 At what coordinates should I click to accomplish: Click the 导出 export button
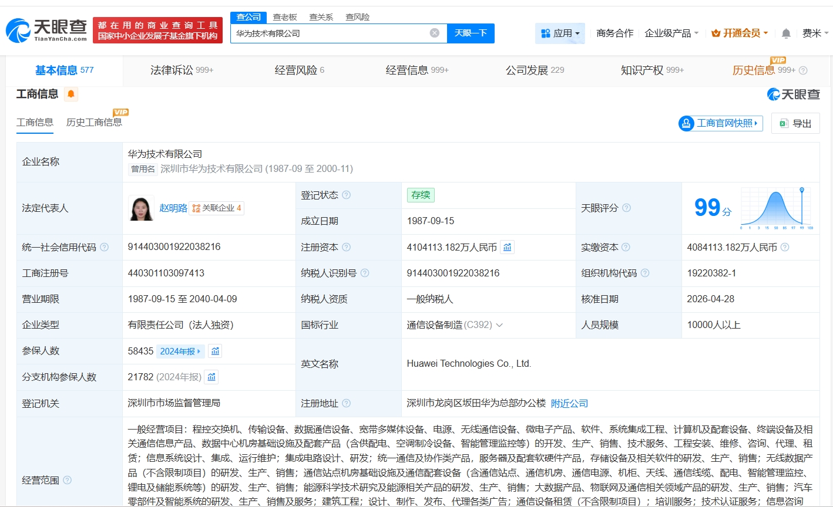click(x=795, y=123)
